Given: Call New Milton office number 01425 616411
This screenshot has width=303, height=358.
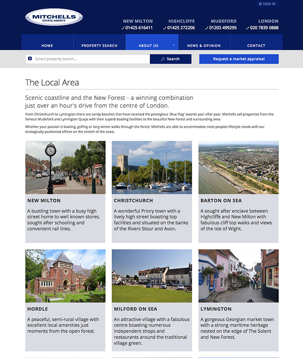Looking at the screenshot, I should [x=139, y=28].
